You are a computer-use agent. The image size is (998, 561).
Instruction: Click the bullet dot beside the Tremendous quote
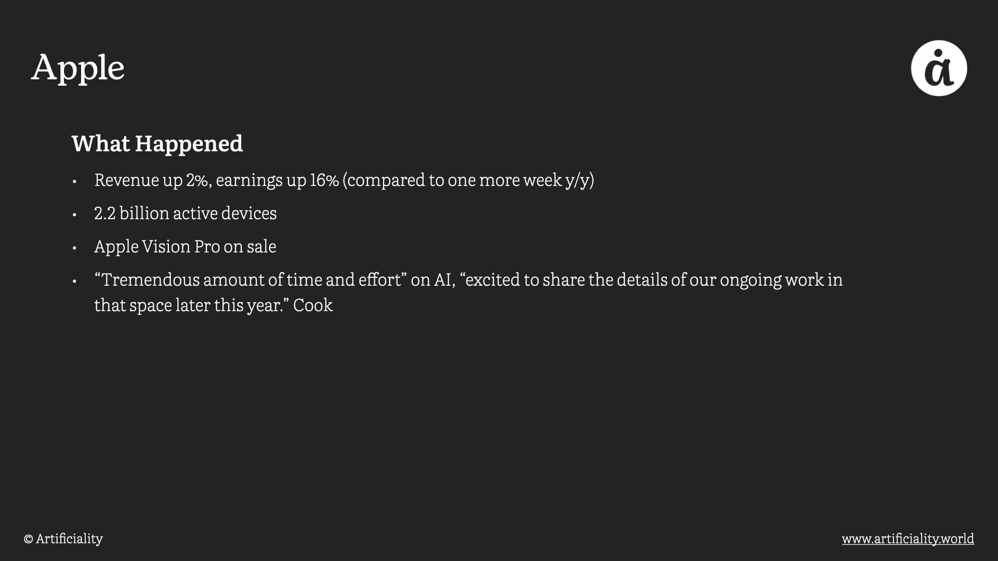pyautogui.click(x=75, y=282)
